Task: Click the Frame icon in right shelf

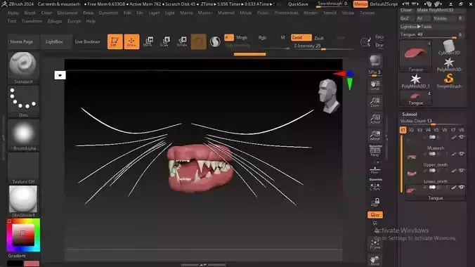Action: coord(375,245)
